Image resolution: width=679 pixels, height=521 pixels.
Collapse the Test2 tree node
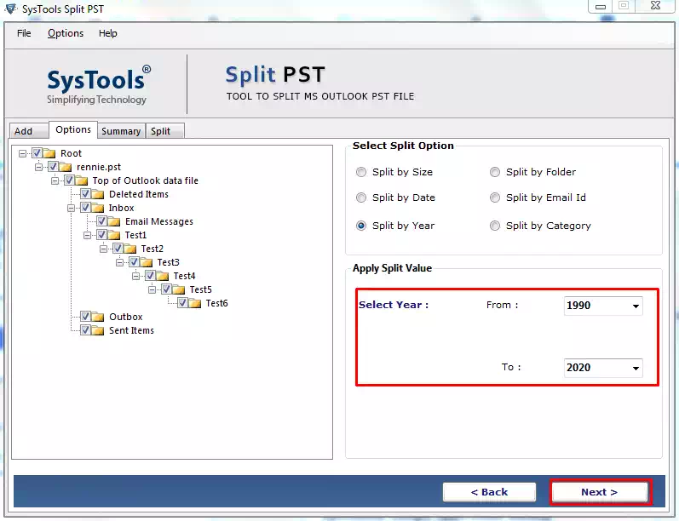(103, 249)
